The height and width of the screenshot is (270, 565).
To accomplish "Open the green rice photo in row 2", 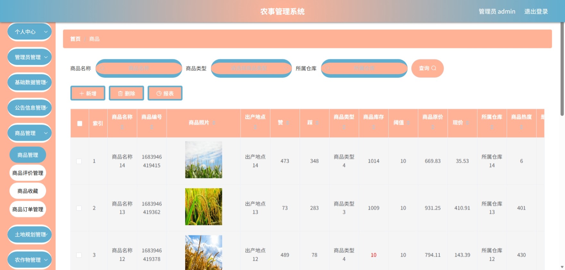I will pos(204,207).
